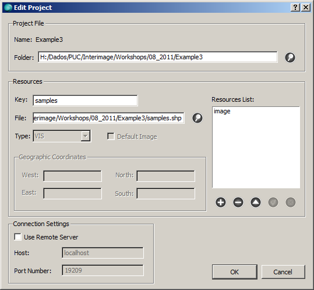Click the Cancel button
This screenshot has height=290, width=314.
coord(283,272)
